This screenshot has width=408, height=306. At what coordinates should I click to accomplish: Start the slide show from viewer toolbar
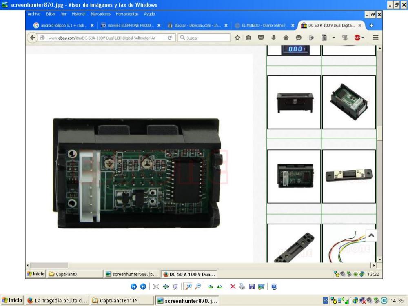[x=175, y=286]
